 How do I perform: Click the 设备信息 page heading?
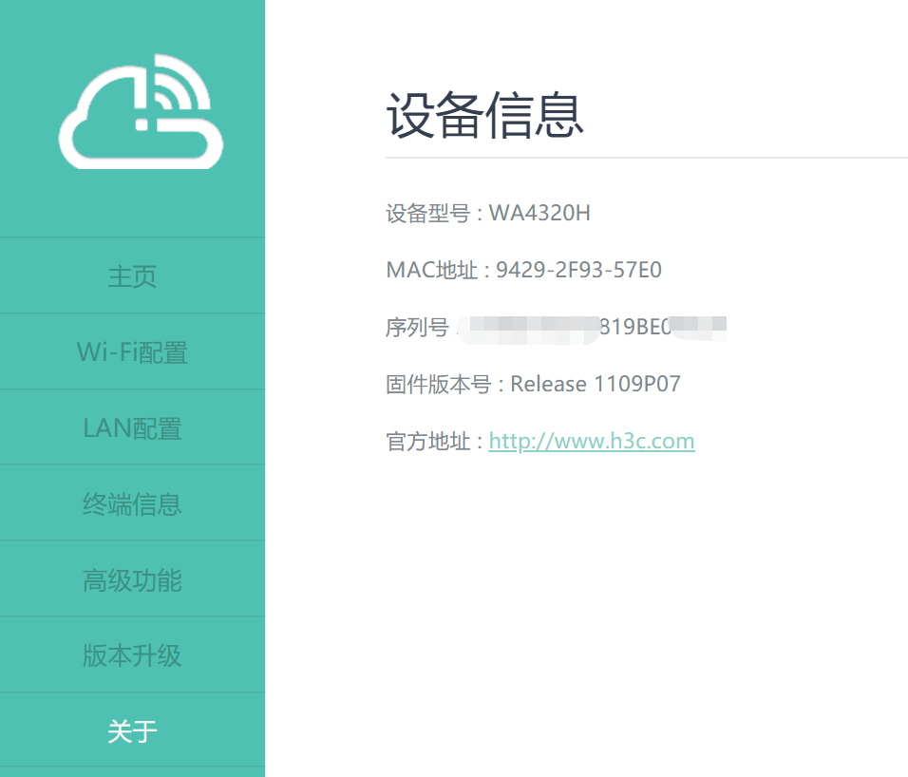point(484,115)
